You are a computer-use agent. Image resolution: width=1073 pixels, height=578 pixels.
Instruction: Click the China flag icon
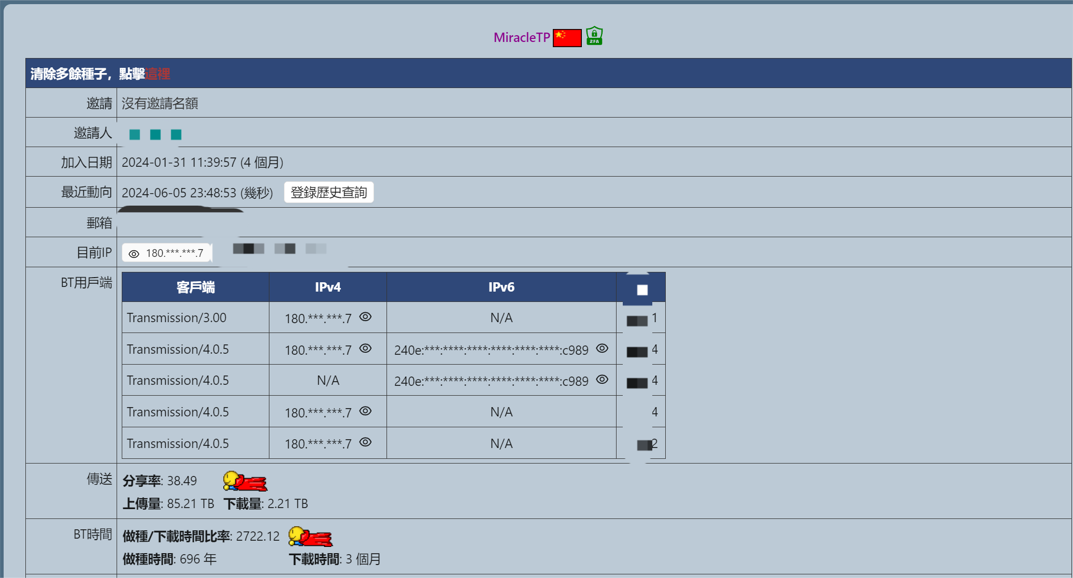(567, 38)
